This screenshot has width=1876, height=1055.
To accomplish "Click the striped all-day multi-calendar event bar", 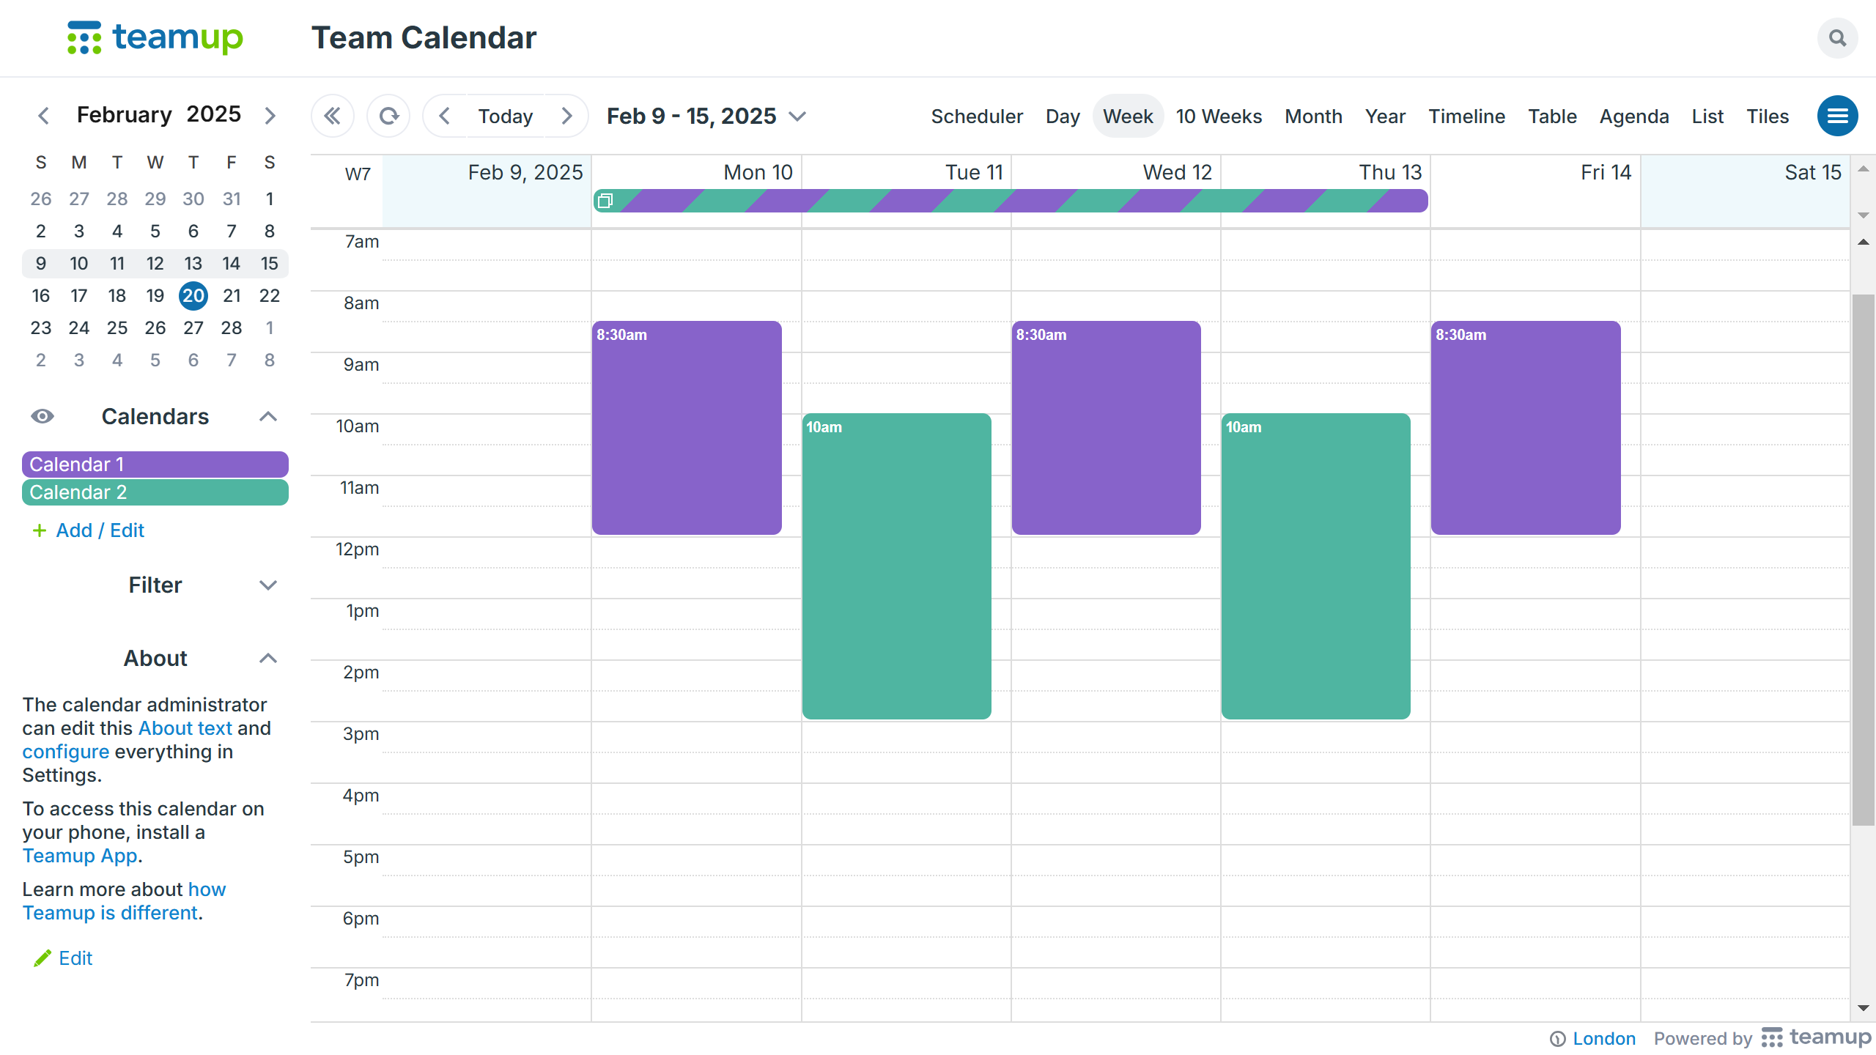I will (1011, 201).
